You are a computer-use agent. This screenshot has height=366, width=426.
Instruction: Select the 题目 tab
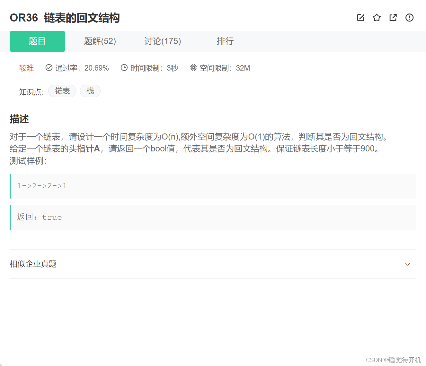click(37, 41)
